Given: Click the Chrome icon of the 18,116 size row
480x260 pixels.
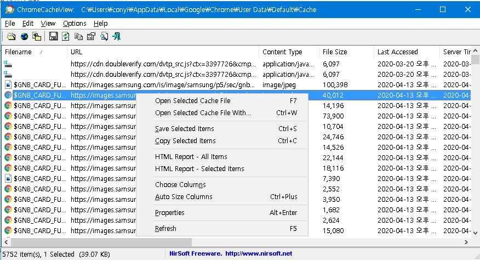Looking at the screenshot, I should (x=8, y=168).
